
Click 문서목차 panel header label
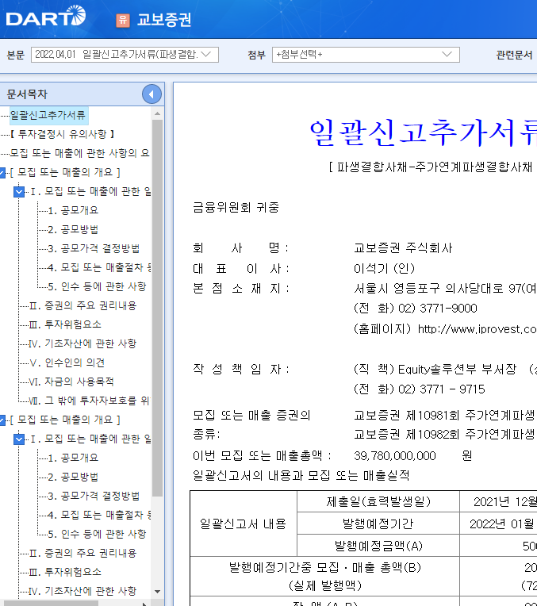pos(27,94)
